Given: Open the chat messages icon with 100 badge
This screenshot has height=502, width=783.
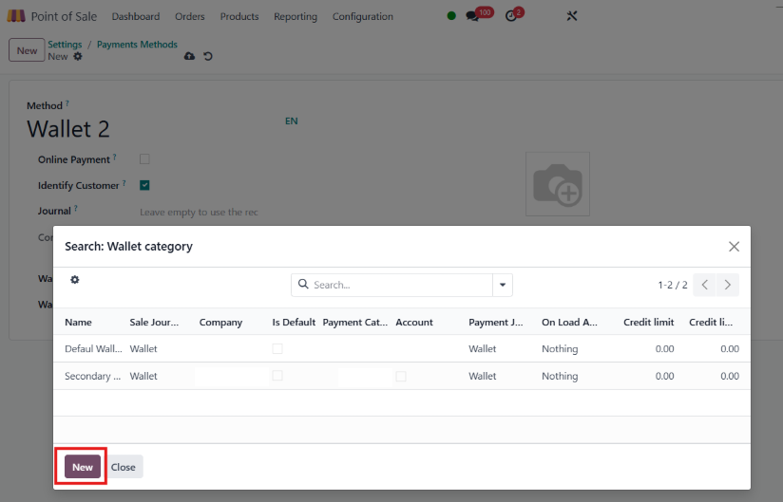Looking at the screenshot, I should [x=472, y=16].
